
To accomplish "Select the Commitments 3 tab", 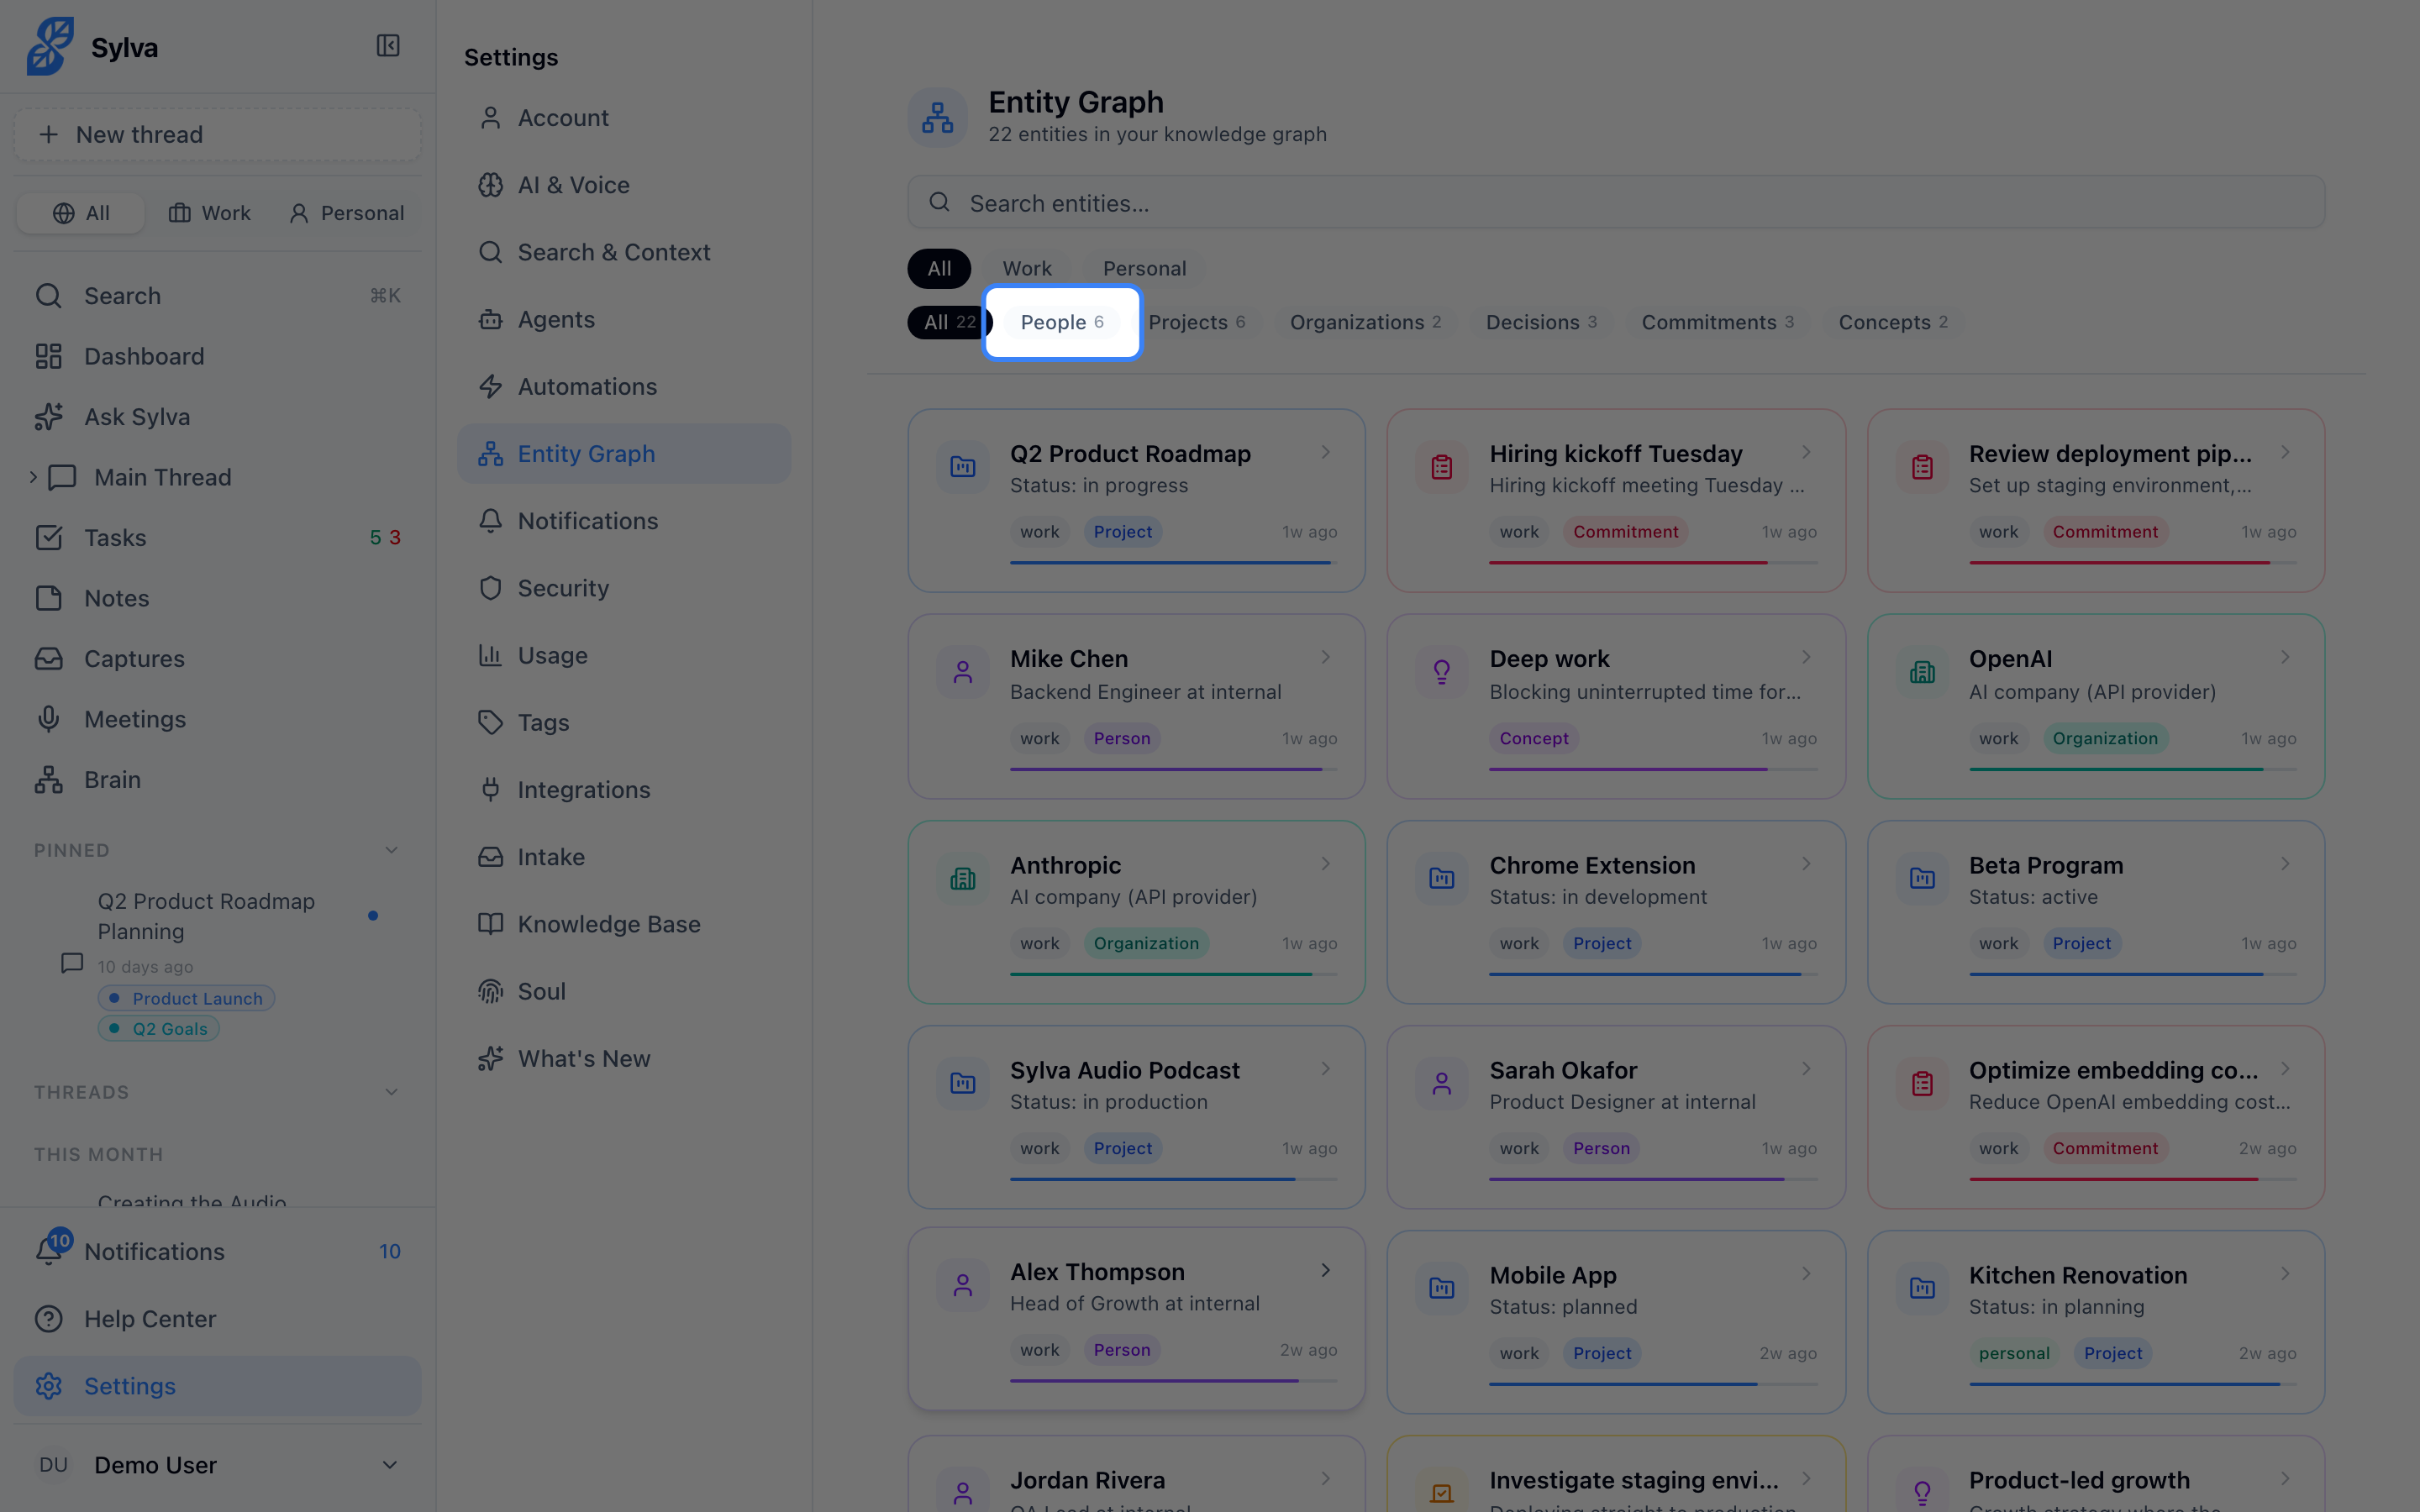I will point(1717,322).
